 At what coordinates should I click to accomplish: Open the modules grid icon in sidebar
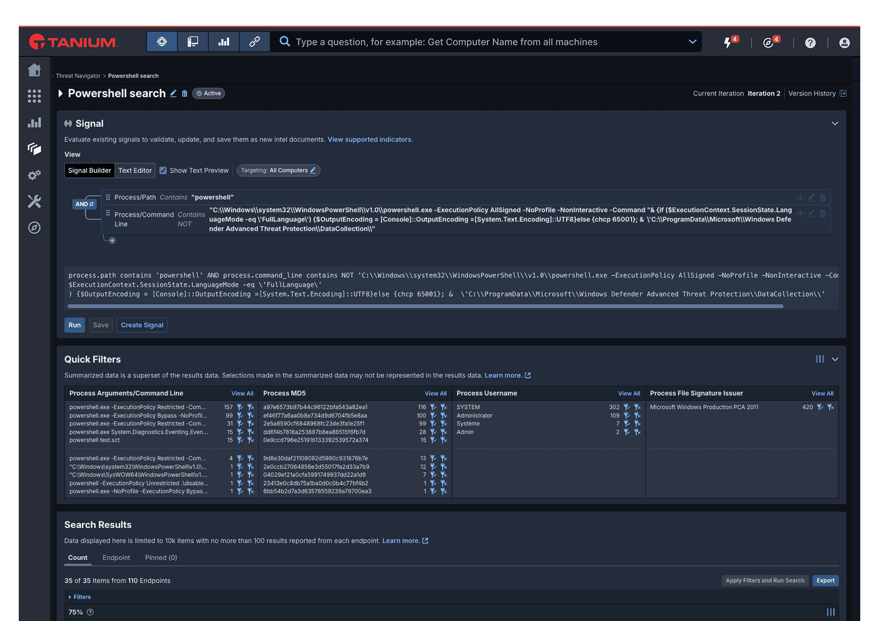(x=35, y=96)
